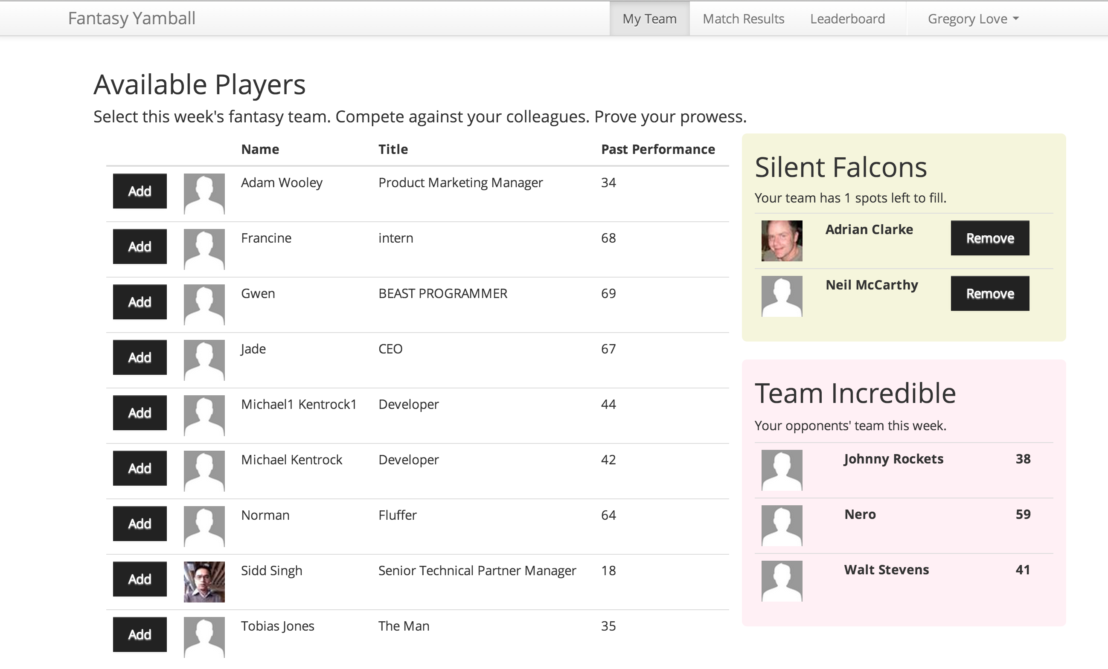Click Adrian Clarke's profile photo

pyautogui.click(x=782, y=241)
